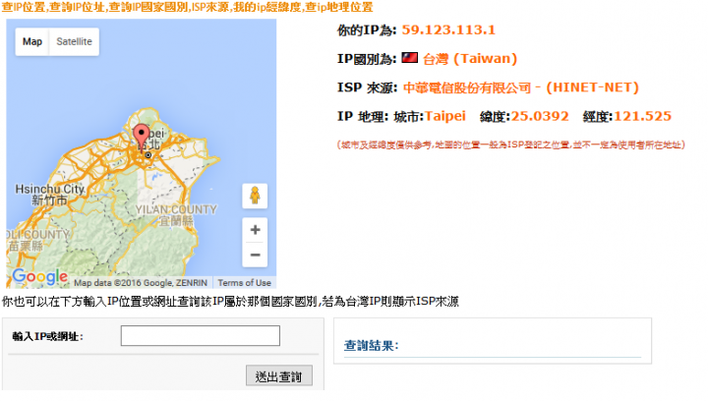The image size is (708, 401).
Task: Click the ISP name 中華電信股份有限公司 (HINET-NET)
Action: point(520,87)
